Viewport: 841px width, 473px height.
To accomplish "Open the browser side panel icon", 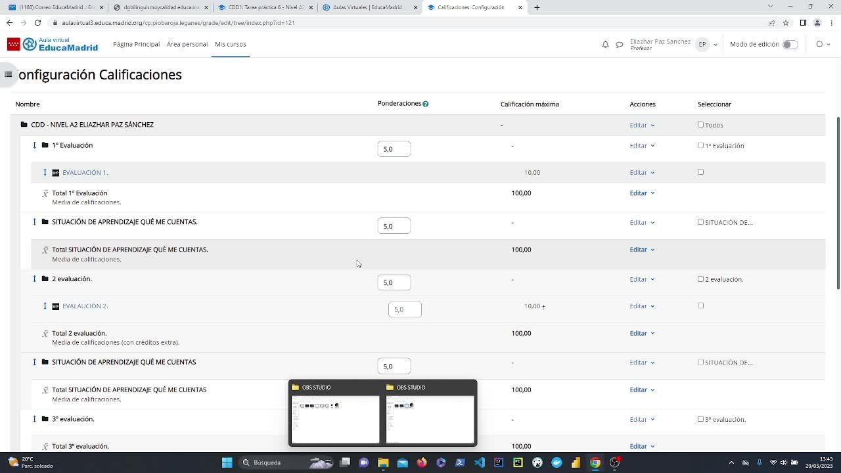I will point(803,22).
